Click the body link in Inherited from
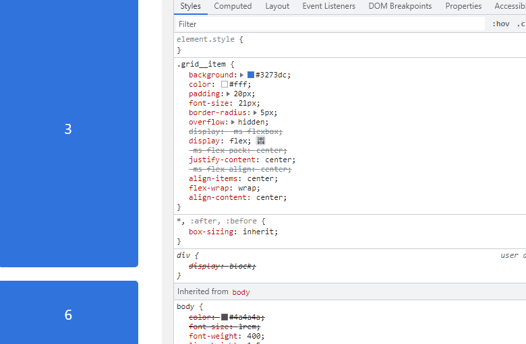 (241, 292)
